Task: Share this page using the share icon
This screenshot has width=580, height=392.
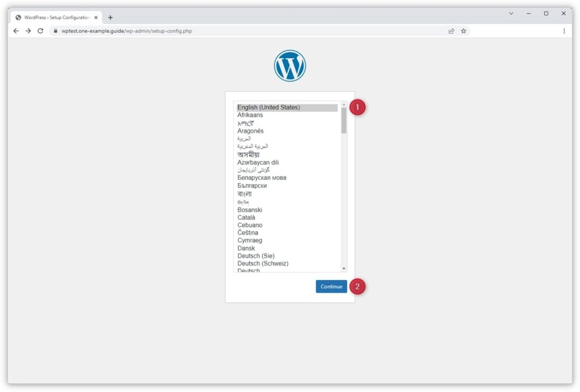Action: 451,31
